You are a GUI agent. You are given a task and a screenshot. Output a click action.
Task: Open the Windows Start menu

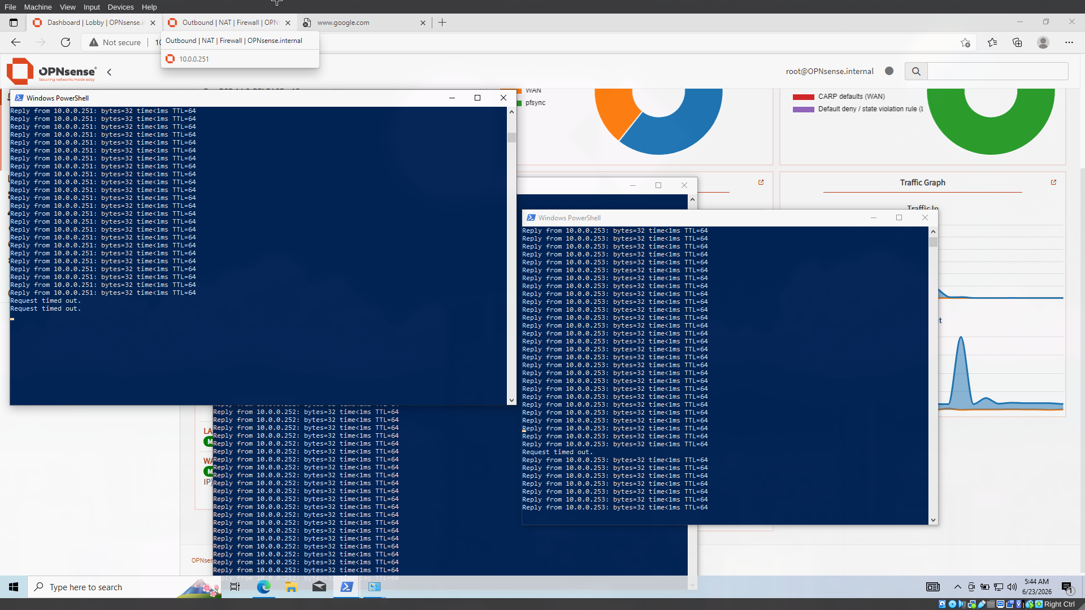14,587
